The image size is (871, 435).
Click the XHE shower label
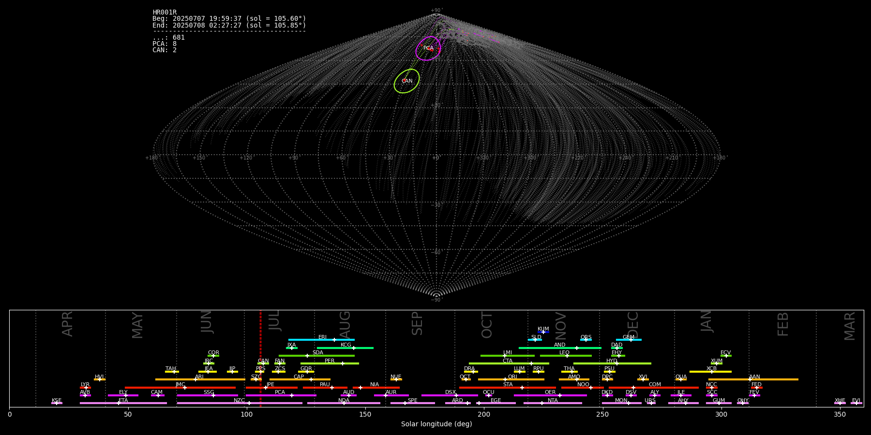point(840,401)
